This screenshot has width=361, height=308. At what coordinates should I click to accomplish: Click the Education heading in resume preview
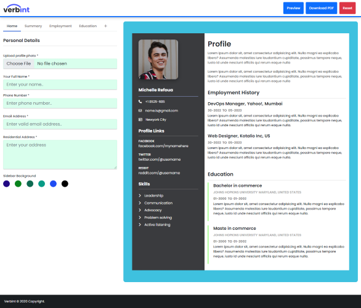pos(221,174)
